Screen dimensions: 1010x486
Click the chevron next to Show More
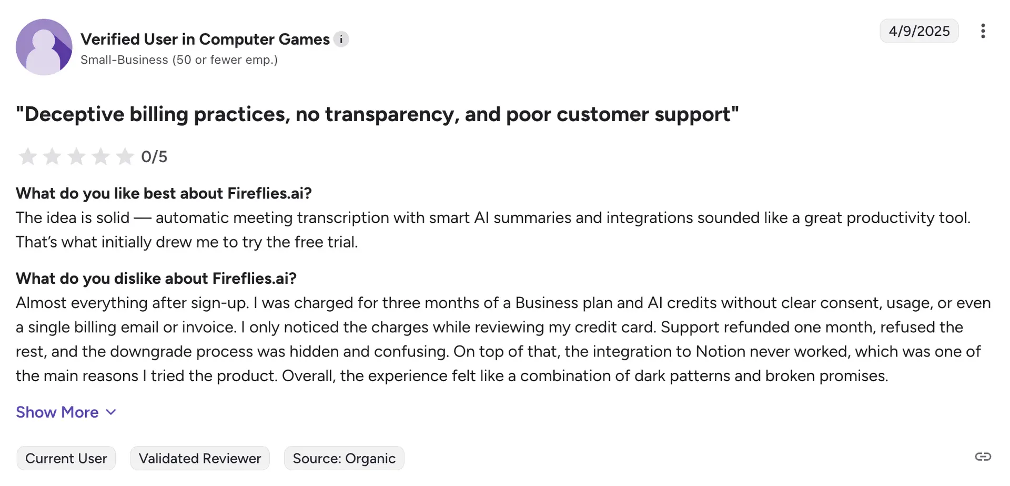pyautogui.click(x=111, y=412)
